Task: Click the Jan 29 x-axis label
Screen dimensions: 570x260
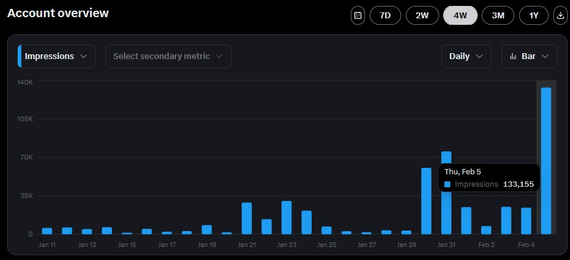Action: tap(406, 245)
